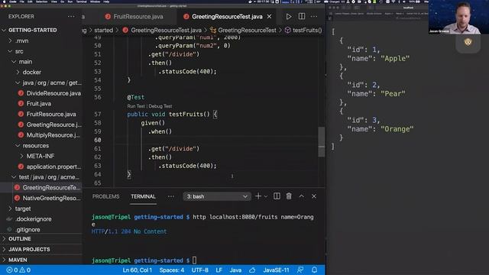
Task: Select the TERMINAL panel tab
Action: pos(143,197)
